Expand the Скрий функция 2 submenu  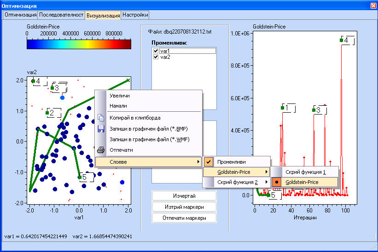click(x=236, y=183)
